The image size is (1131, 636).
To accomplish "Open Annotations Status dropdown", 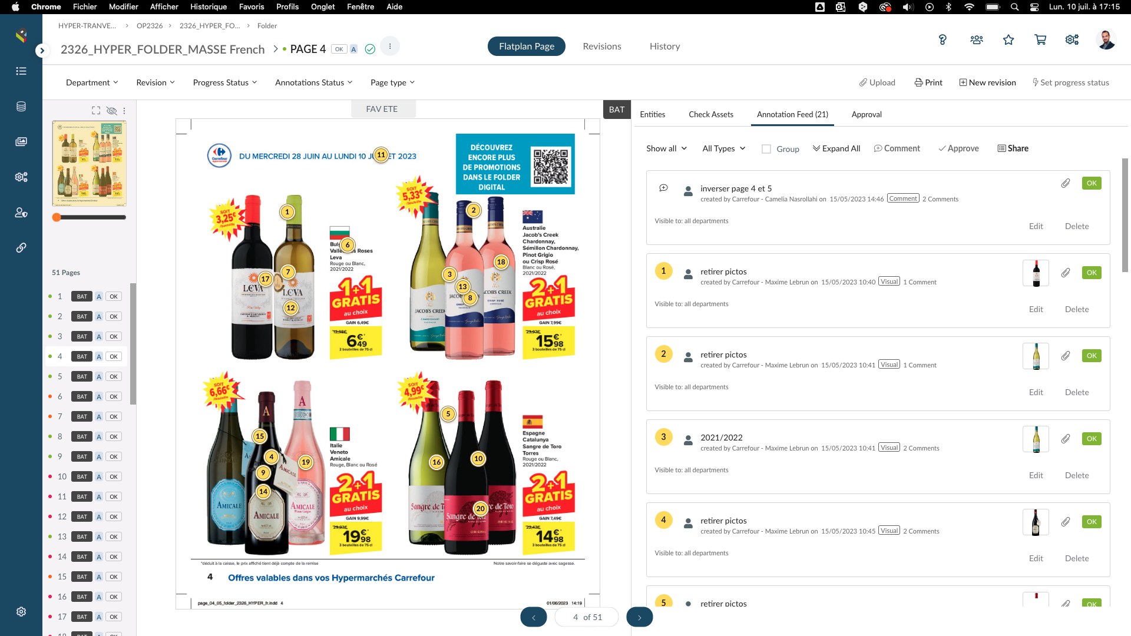I will tap(314, 82).
